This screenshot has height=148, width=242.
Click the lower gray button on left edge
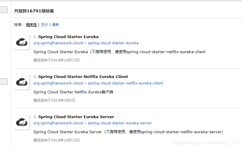tap(4, 82)
